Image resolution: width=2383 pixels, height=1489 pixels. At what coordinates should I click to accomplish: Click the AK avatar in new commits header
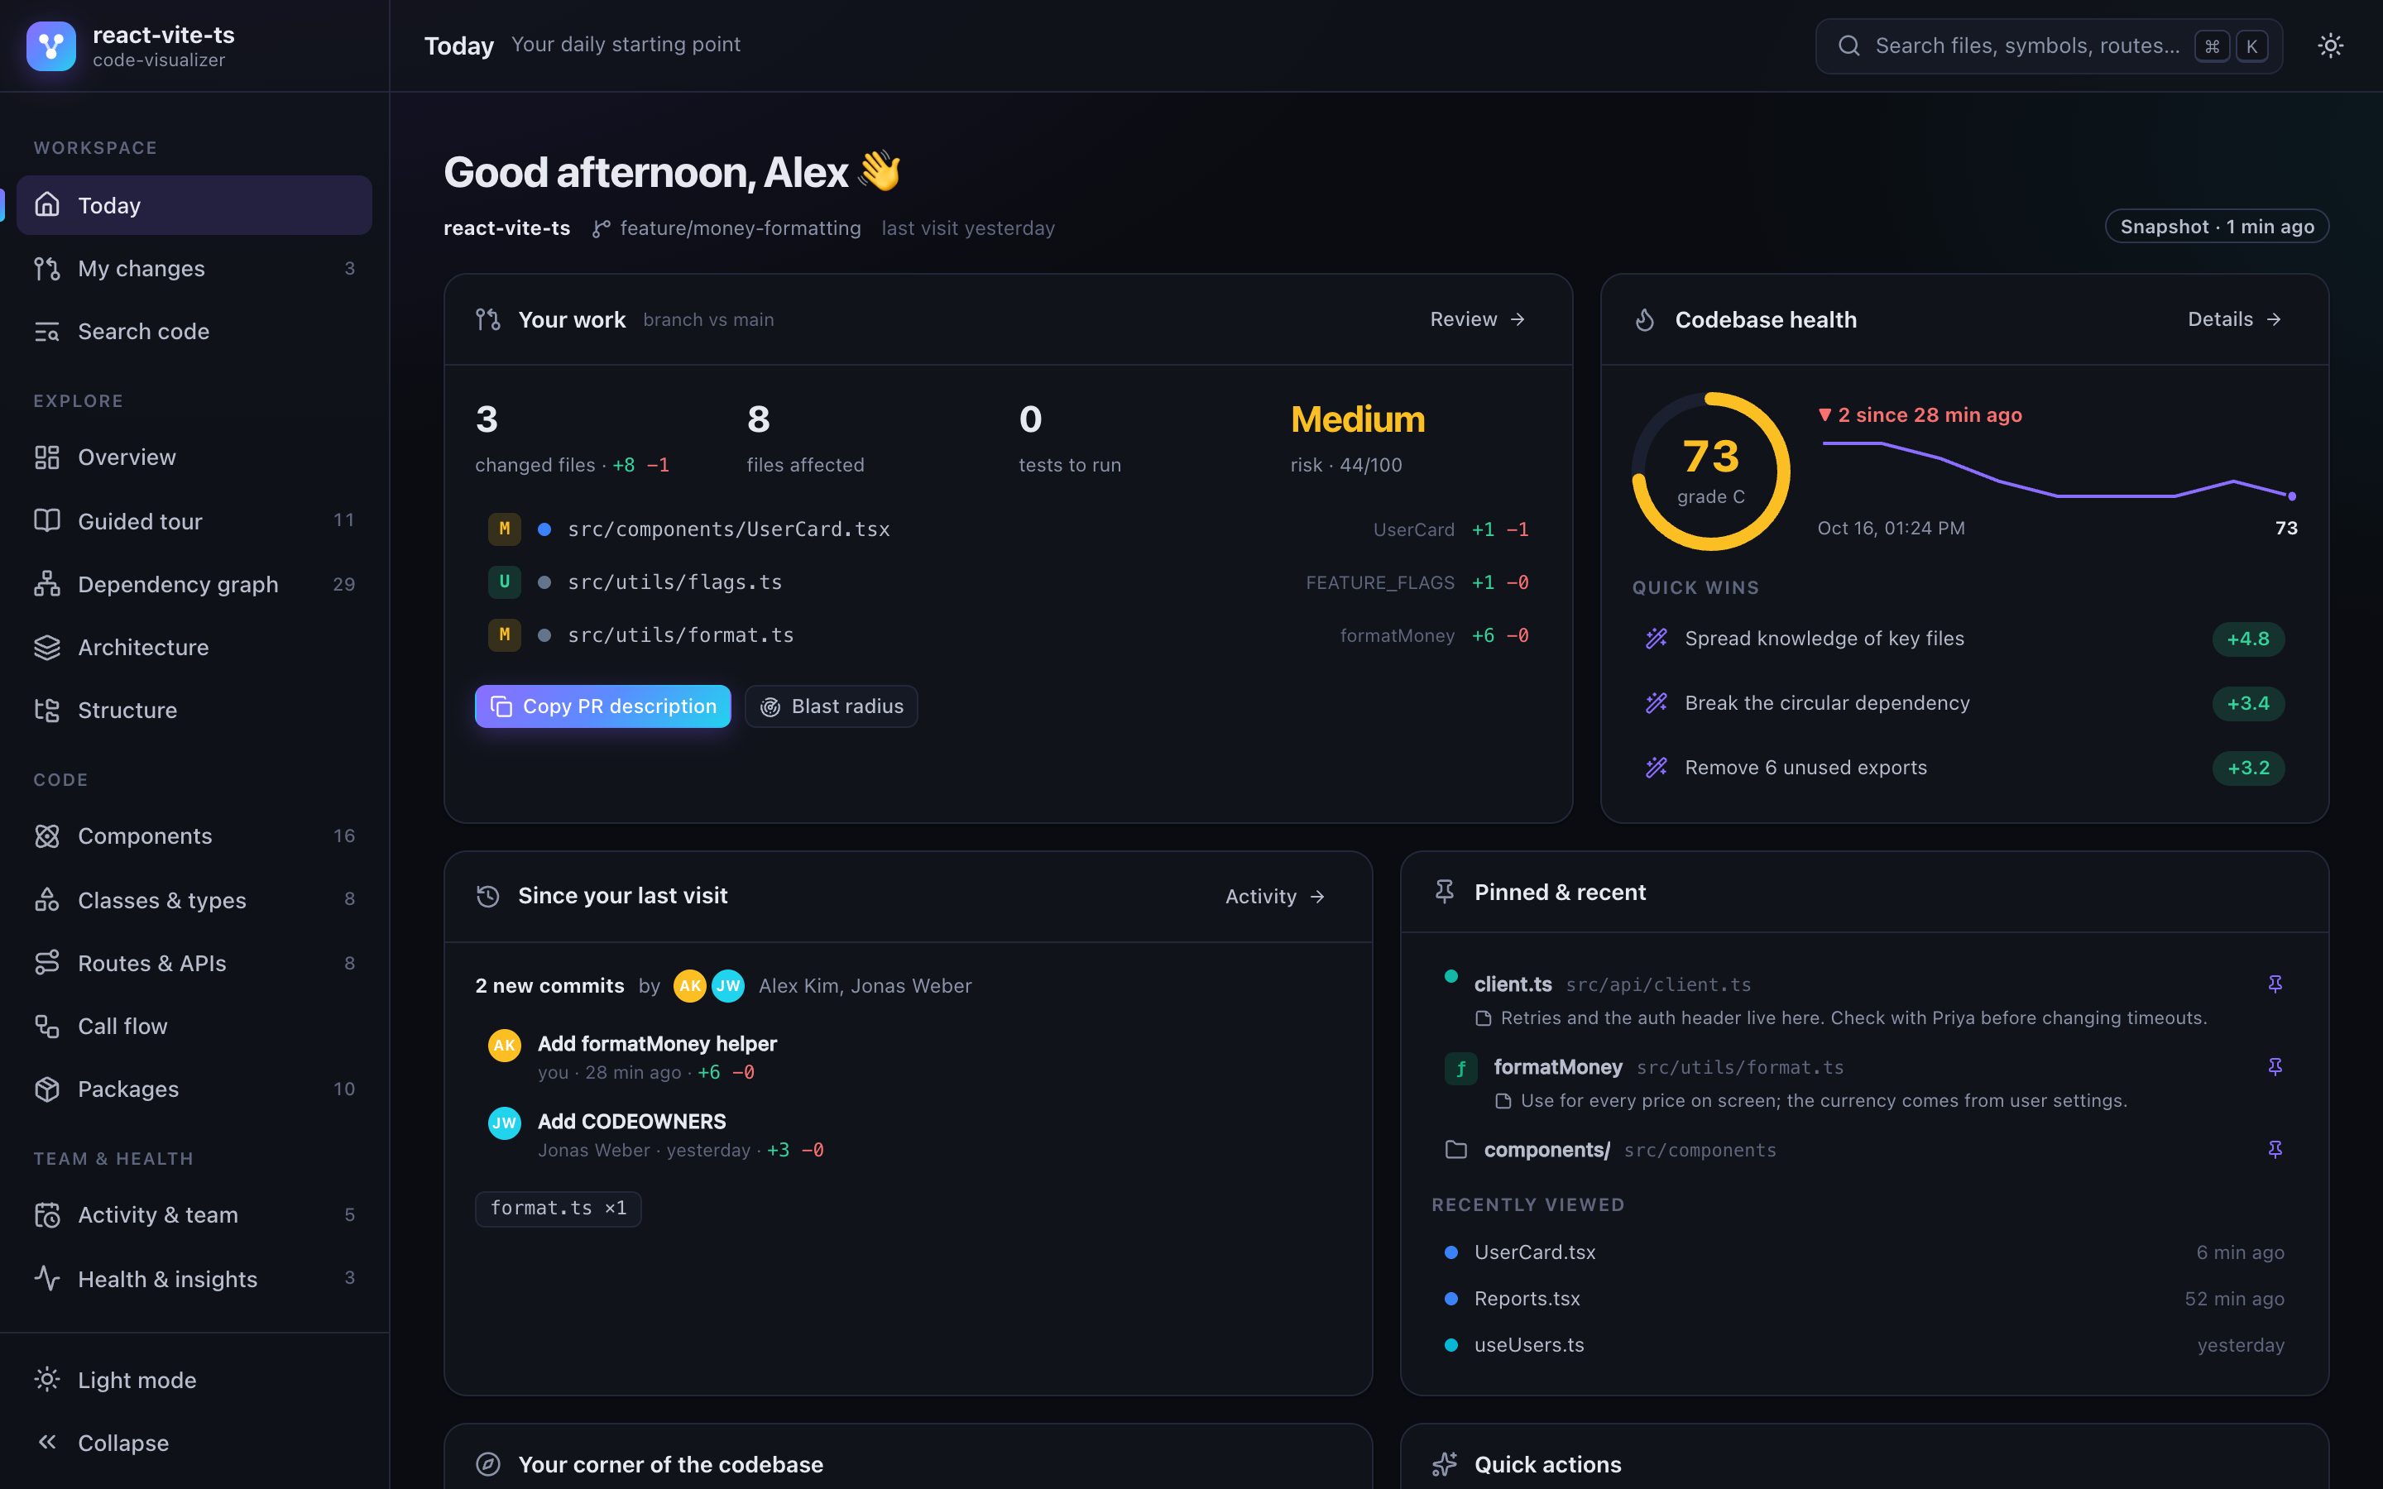coord(689,986)
